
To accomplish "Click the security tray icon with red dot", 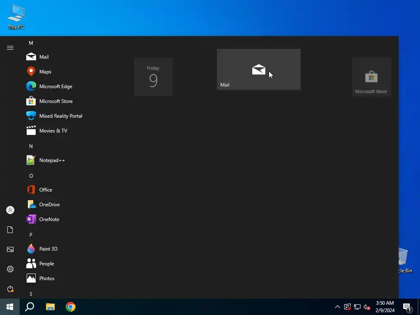I will pos(347,307).
